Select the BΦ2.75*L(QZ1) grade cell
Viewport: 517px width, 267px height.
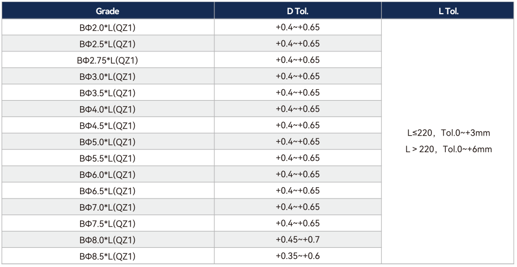click(108, 60)
